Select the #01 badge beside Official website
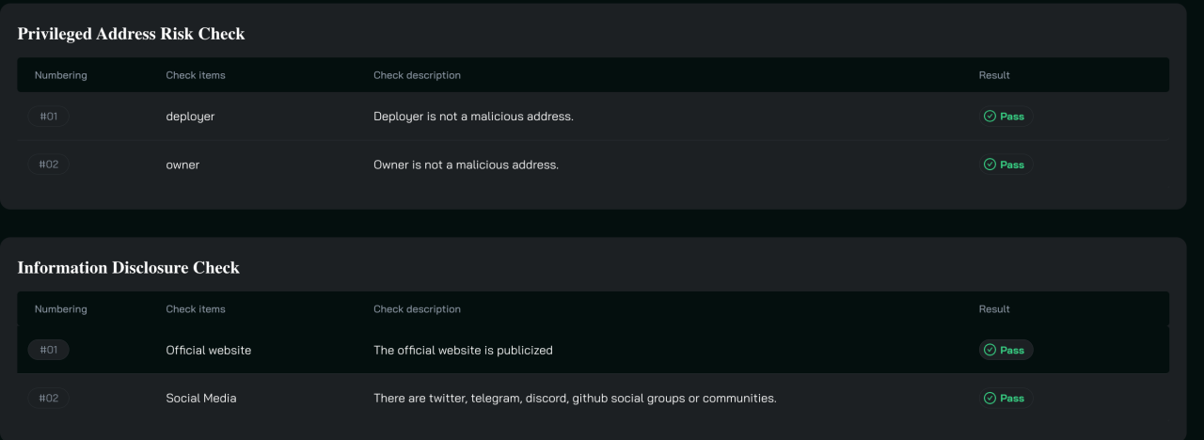Image resolution: width=1204 pixels, height=440 pixels. 48,350
